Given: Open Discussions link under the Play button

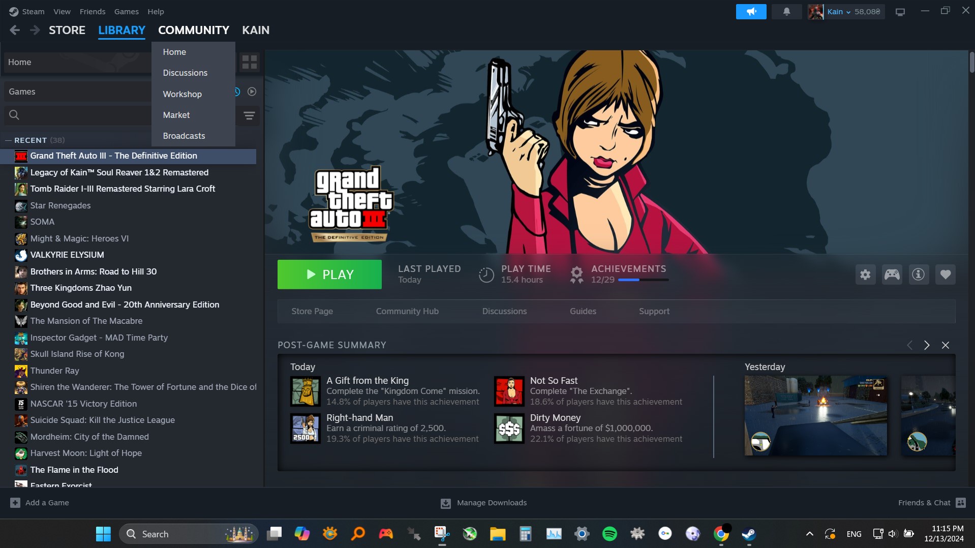Looking at the screenshot, I should pyautogui.click(x=504, y=311).
